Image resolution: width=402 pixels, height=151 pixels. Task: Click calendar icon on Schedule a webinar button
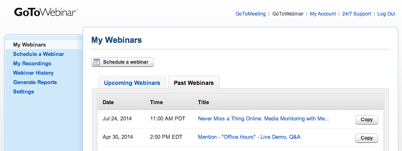[97, 62]
